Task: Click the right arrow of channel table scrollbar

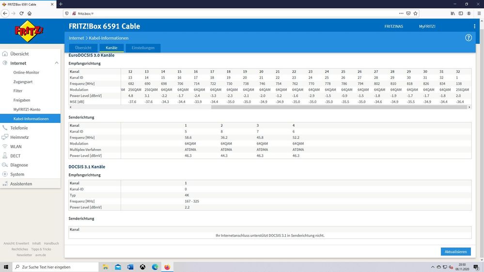Action: (469, 107)
